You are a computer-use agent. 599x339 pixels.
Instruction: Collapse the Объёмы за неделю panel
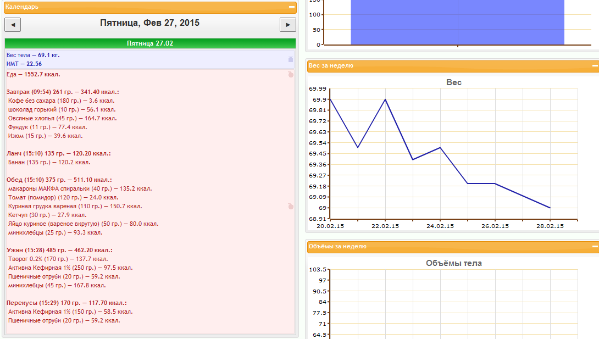click(595, 247)
